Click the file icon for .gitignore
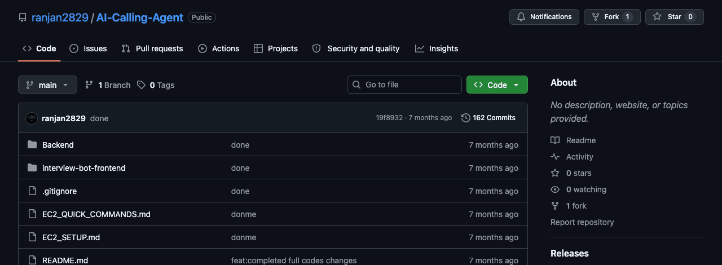This screenshot has width=722, height=265. pos(32,191)
